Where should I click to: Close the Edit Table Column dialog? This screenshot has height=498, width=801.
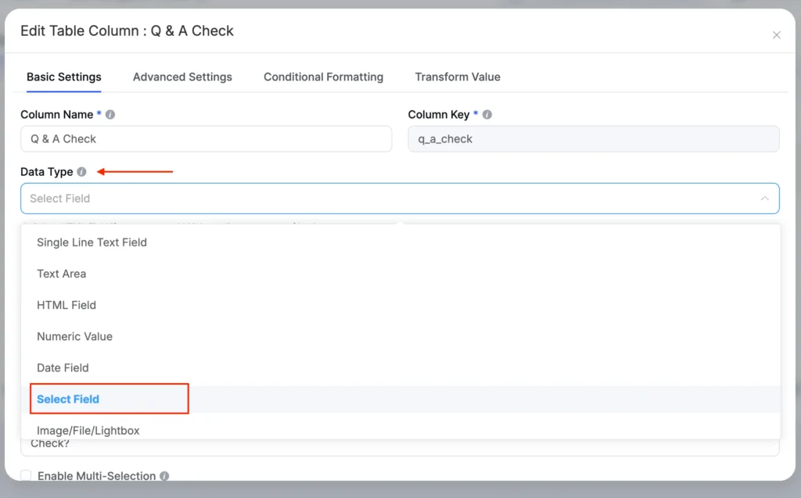click(777, 34)
